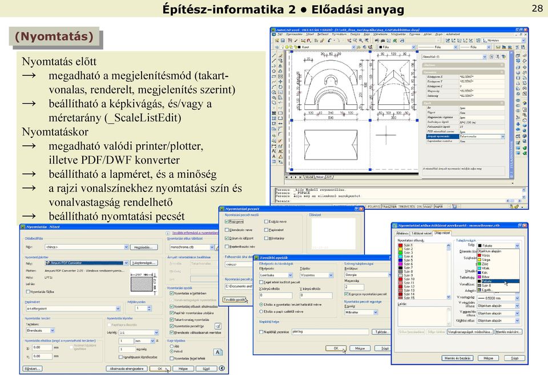Edit plot style table icon beside monochrome.ctb
Image resolution: width=548 pixels, height=375 pixels.
tap(217, 247)
